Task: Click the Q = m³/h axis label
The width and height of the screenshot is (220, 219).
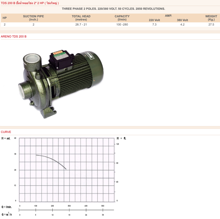Action: click(7, 214)
